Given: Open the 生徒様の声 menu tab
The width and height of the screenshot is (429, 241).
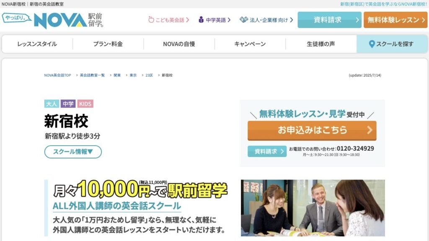Looking at the screenshot, I should click(x=321, y=44).
